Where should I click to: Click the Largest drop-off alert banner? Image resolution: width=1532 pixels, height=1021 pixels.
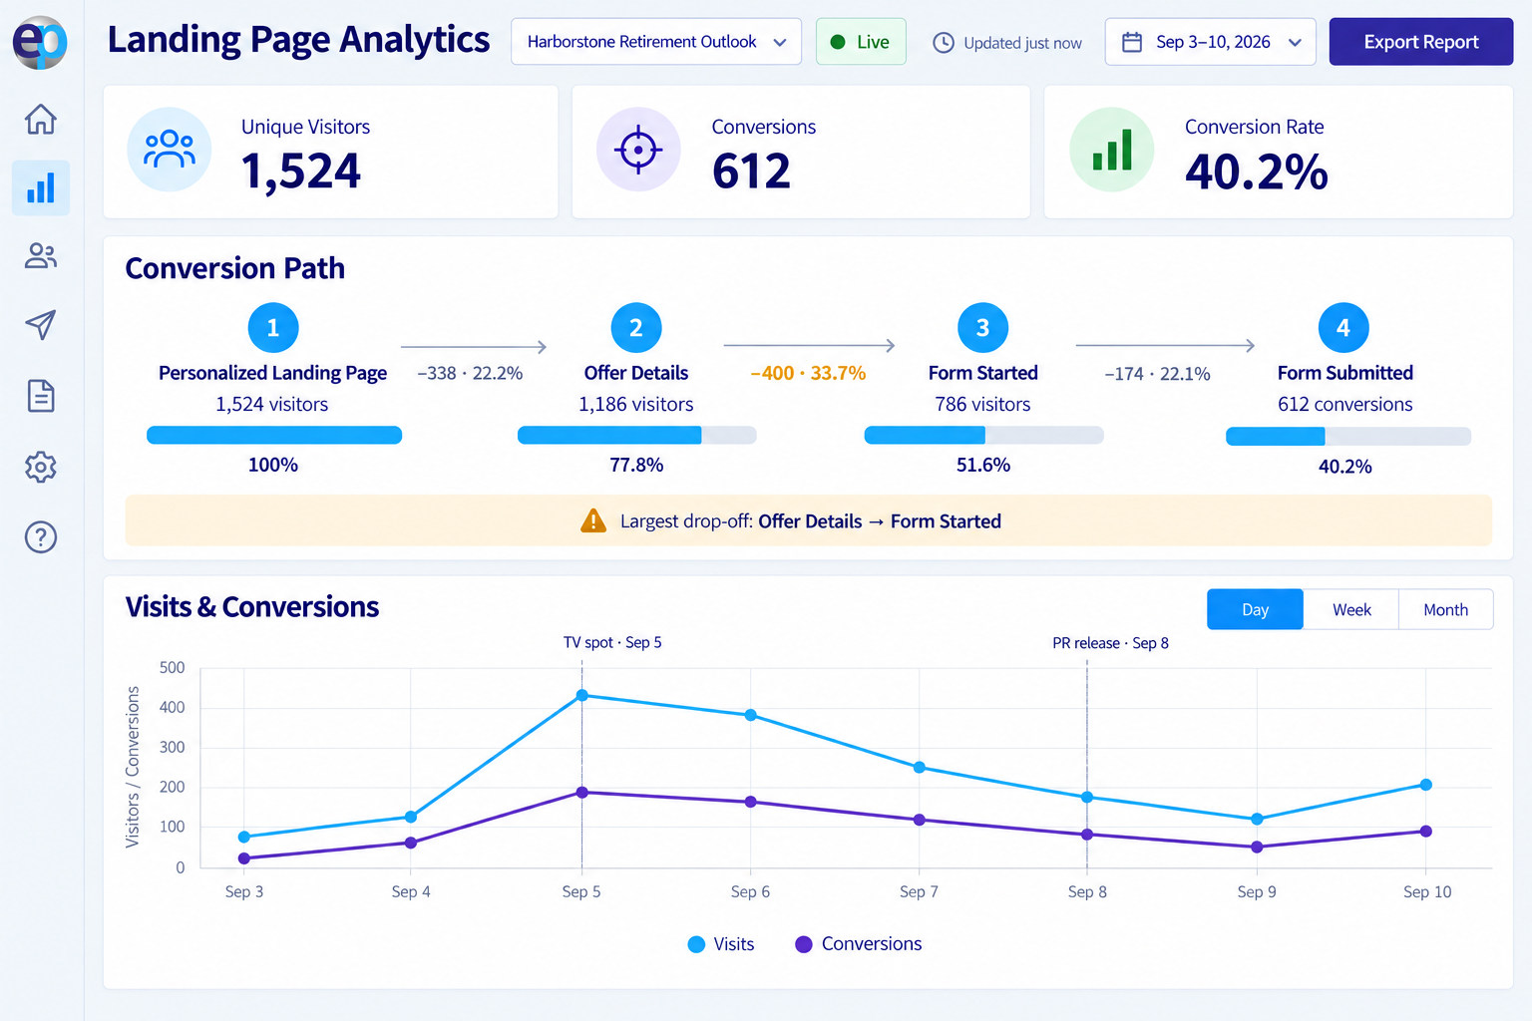809,520
